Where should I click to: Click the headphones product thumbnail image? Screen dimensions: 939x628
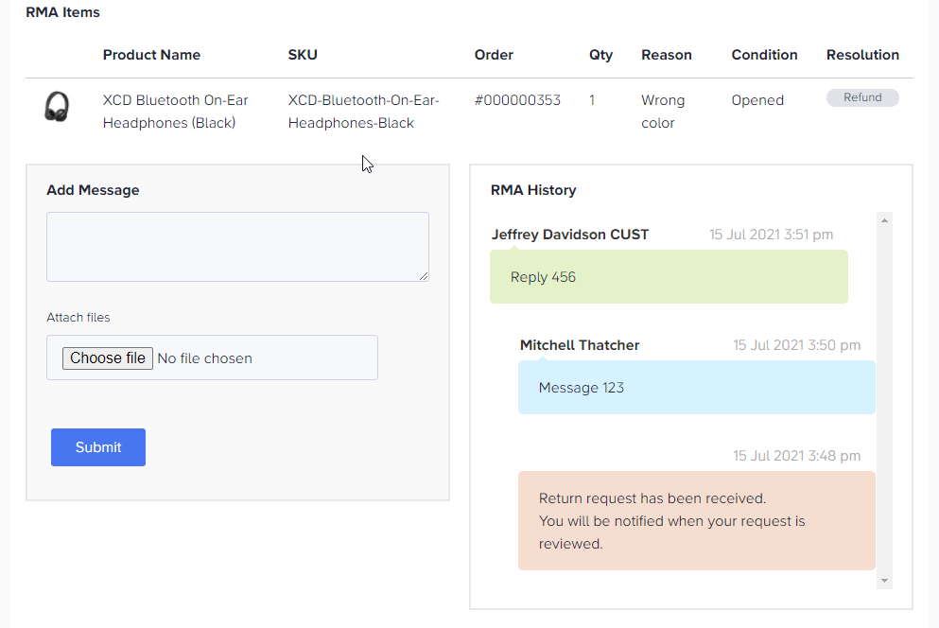click(x=57, y=107)
